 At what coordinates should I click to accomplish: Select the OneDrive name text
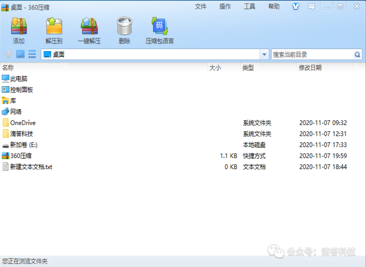23,123
